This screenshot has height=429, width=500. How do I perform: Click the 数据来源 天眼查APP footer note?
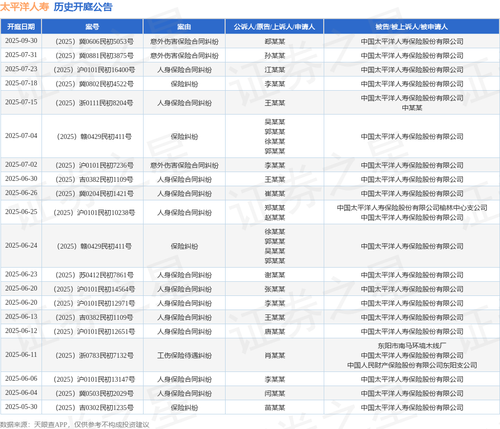pos(75,425)
